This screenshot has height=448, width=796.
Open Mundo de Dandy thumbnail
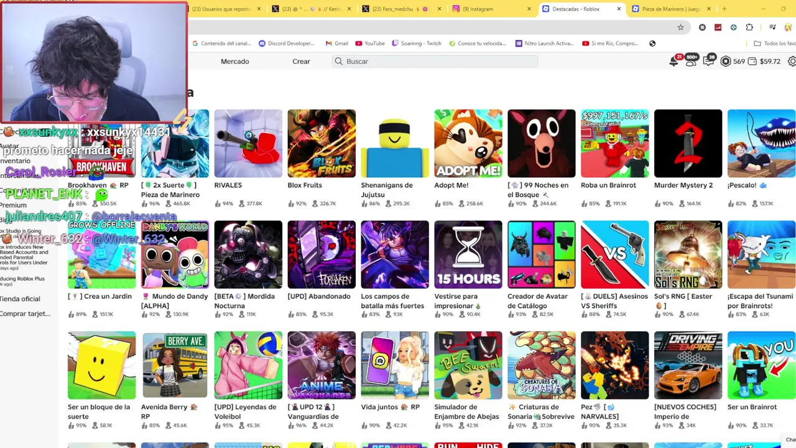[x=175, y=254]
